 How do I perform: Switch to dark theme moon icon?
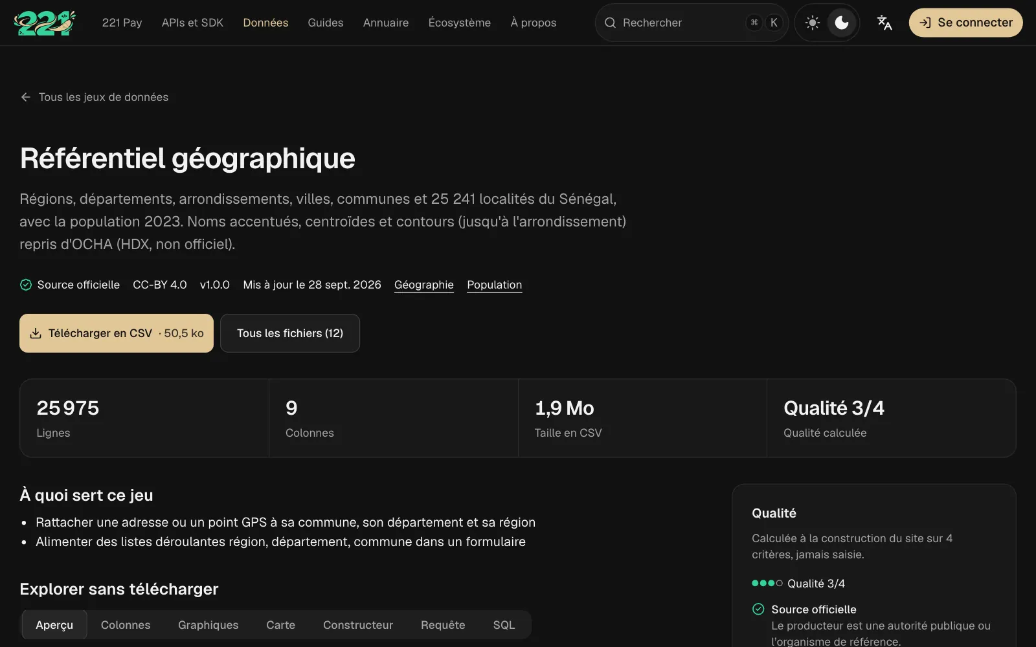click(842, 23)
